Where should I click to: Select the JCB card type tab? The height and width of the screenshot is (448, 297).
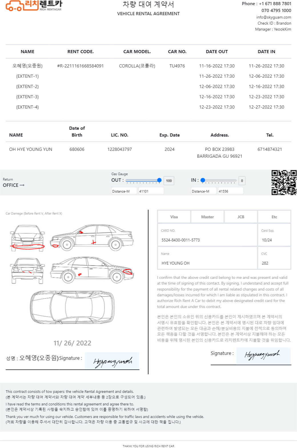(x=241, y=217)
